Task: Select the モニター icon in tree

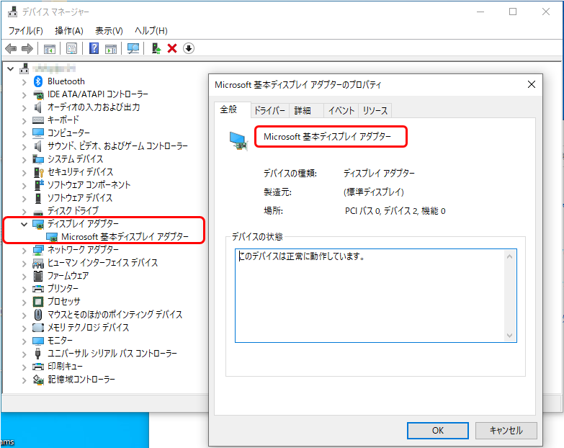Action: point(38,341)
